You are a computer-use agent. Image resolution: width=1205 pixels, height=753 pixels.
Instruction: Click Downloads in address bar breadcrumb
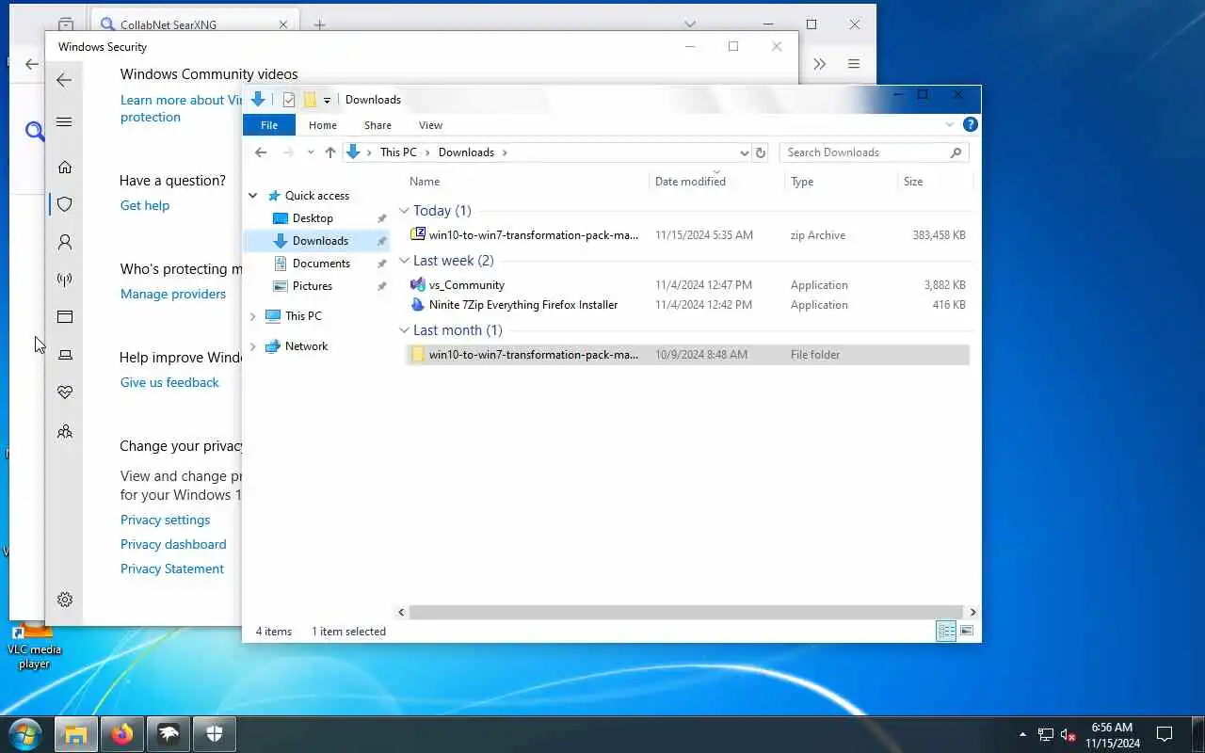466,152
